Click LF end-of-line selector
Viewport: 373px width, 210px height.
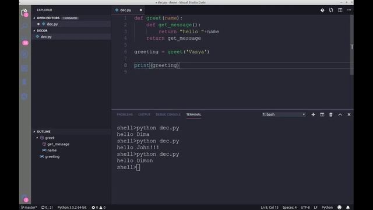pos(315,208)
